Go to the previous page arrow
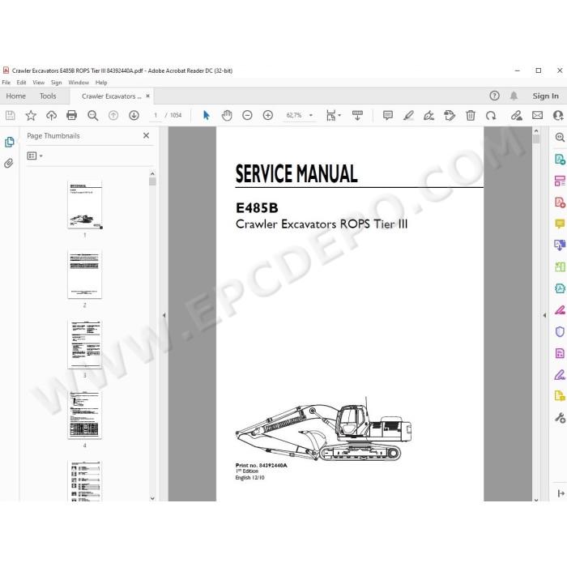Viewport: 567px width, 567px height. point(113,115)
